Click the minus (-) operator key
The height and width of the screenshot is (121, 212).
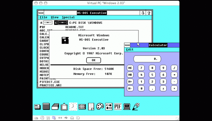(x=174, y=81)
